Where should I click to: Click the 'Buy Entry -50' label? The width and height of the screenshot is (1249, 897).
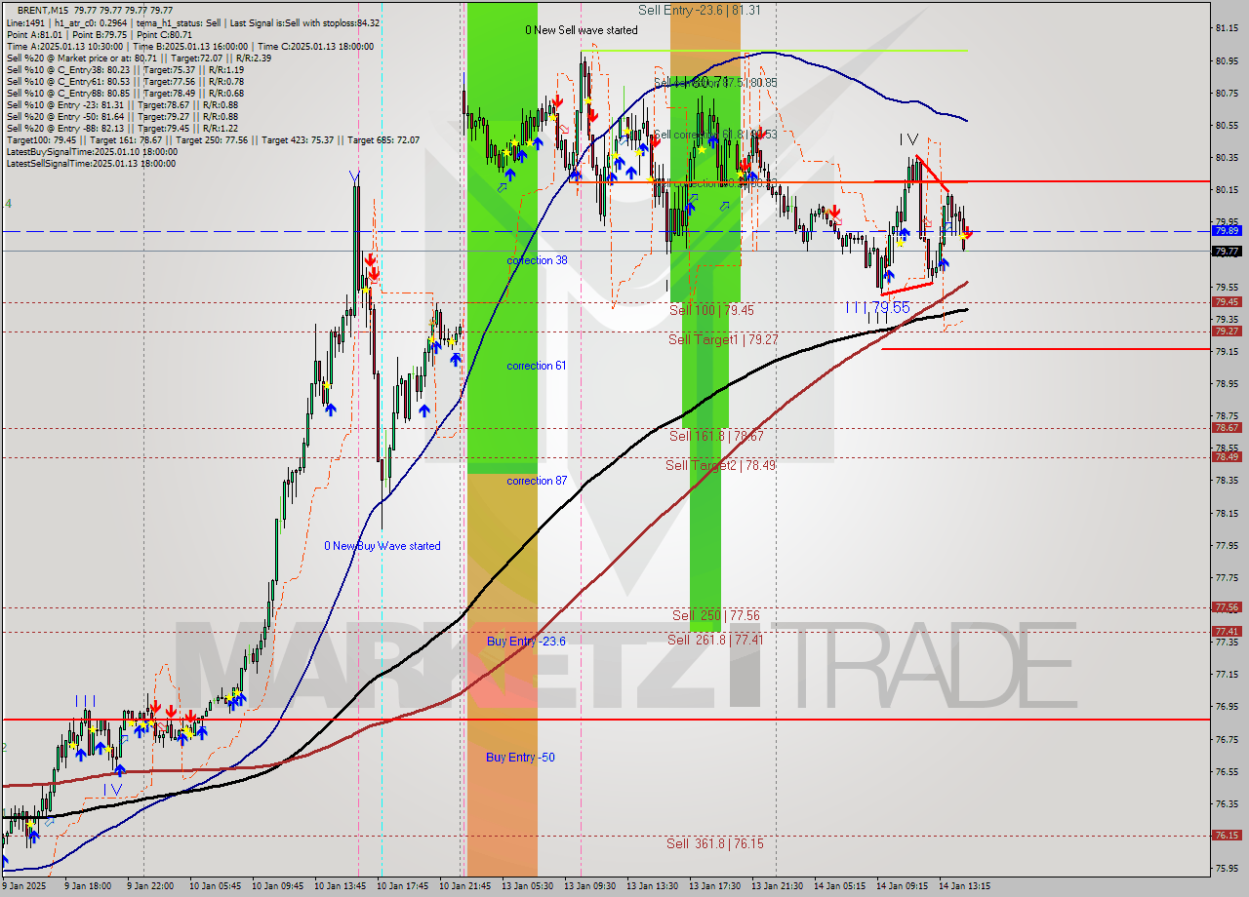point(520,758)
